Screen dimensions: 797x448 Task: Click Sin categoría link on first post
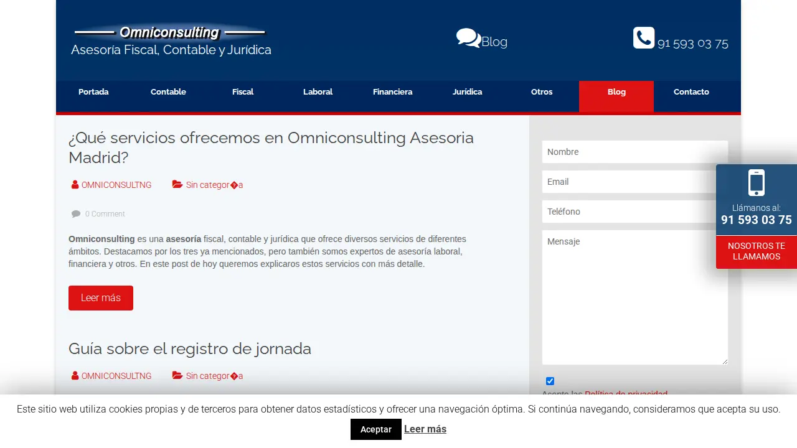[x=214, y=185]
